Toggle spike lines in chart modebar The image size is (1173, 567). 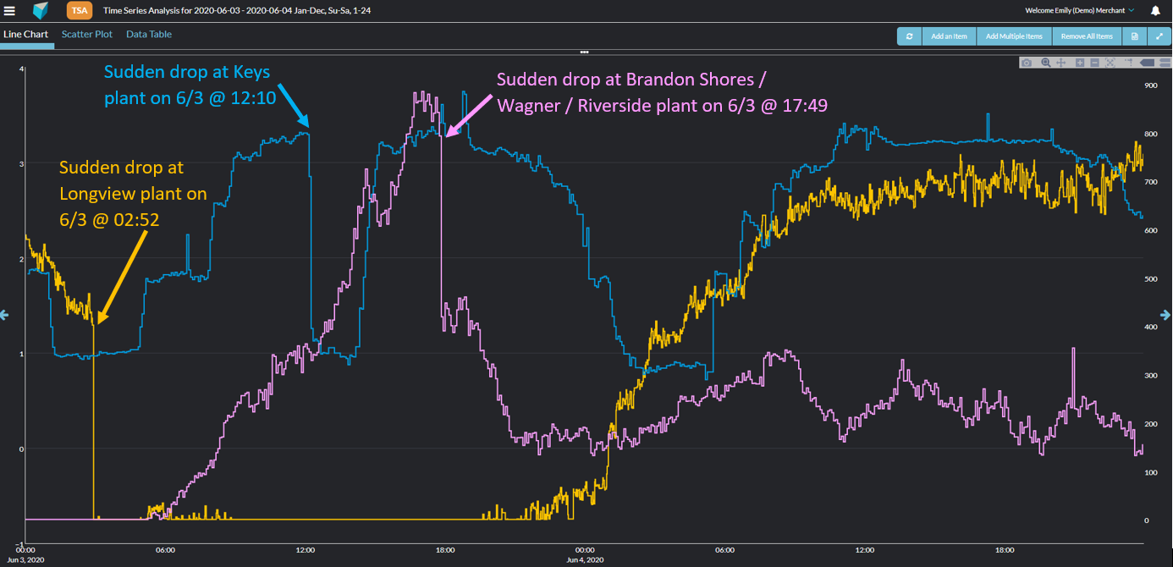(1128, 63)
